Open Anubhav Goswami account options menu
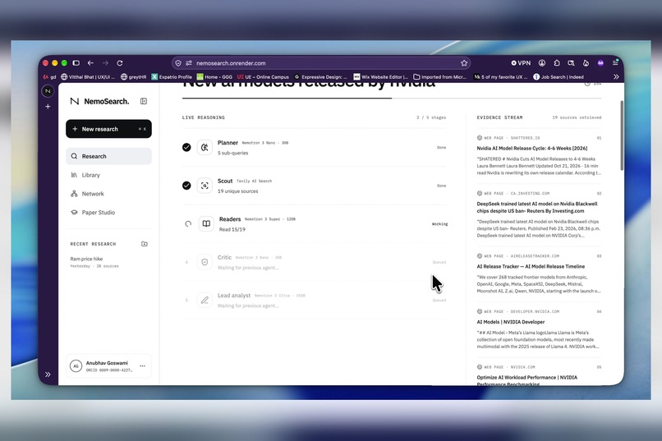This screenshot has width=662, height=441. pos(142,366)
